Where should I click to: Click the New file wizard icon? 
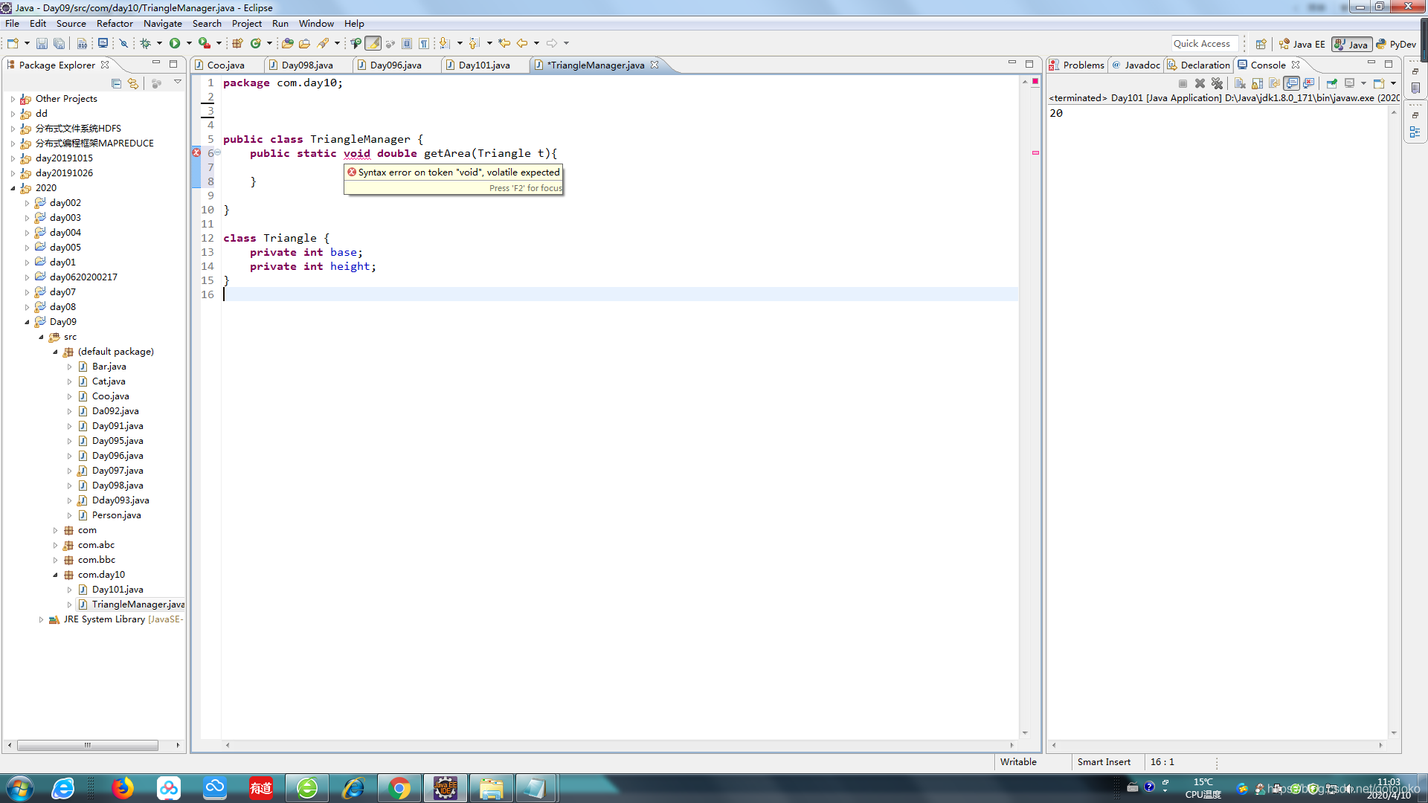coord(13,44)
